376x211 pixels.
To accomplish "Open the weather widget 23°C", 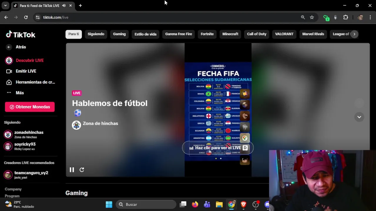I will [x=20, y=205].
